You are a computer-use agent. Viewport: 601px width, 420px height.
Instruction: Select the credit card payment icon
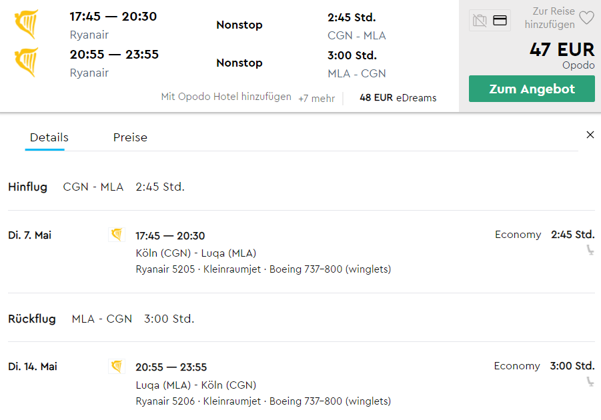499,21
